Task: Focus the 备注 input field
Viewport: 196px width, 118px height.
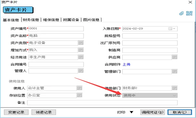Action: pyautogui.click(x=102, y=103)
